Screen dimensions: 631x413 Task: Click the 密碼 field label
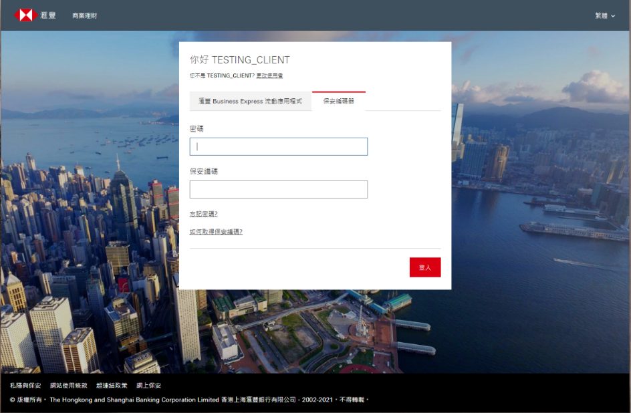pos(197,129)
